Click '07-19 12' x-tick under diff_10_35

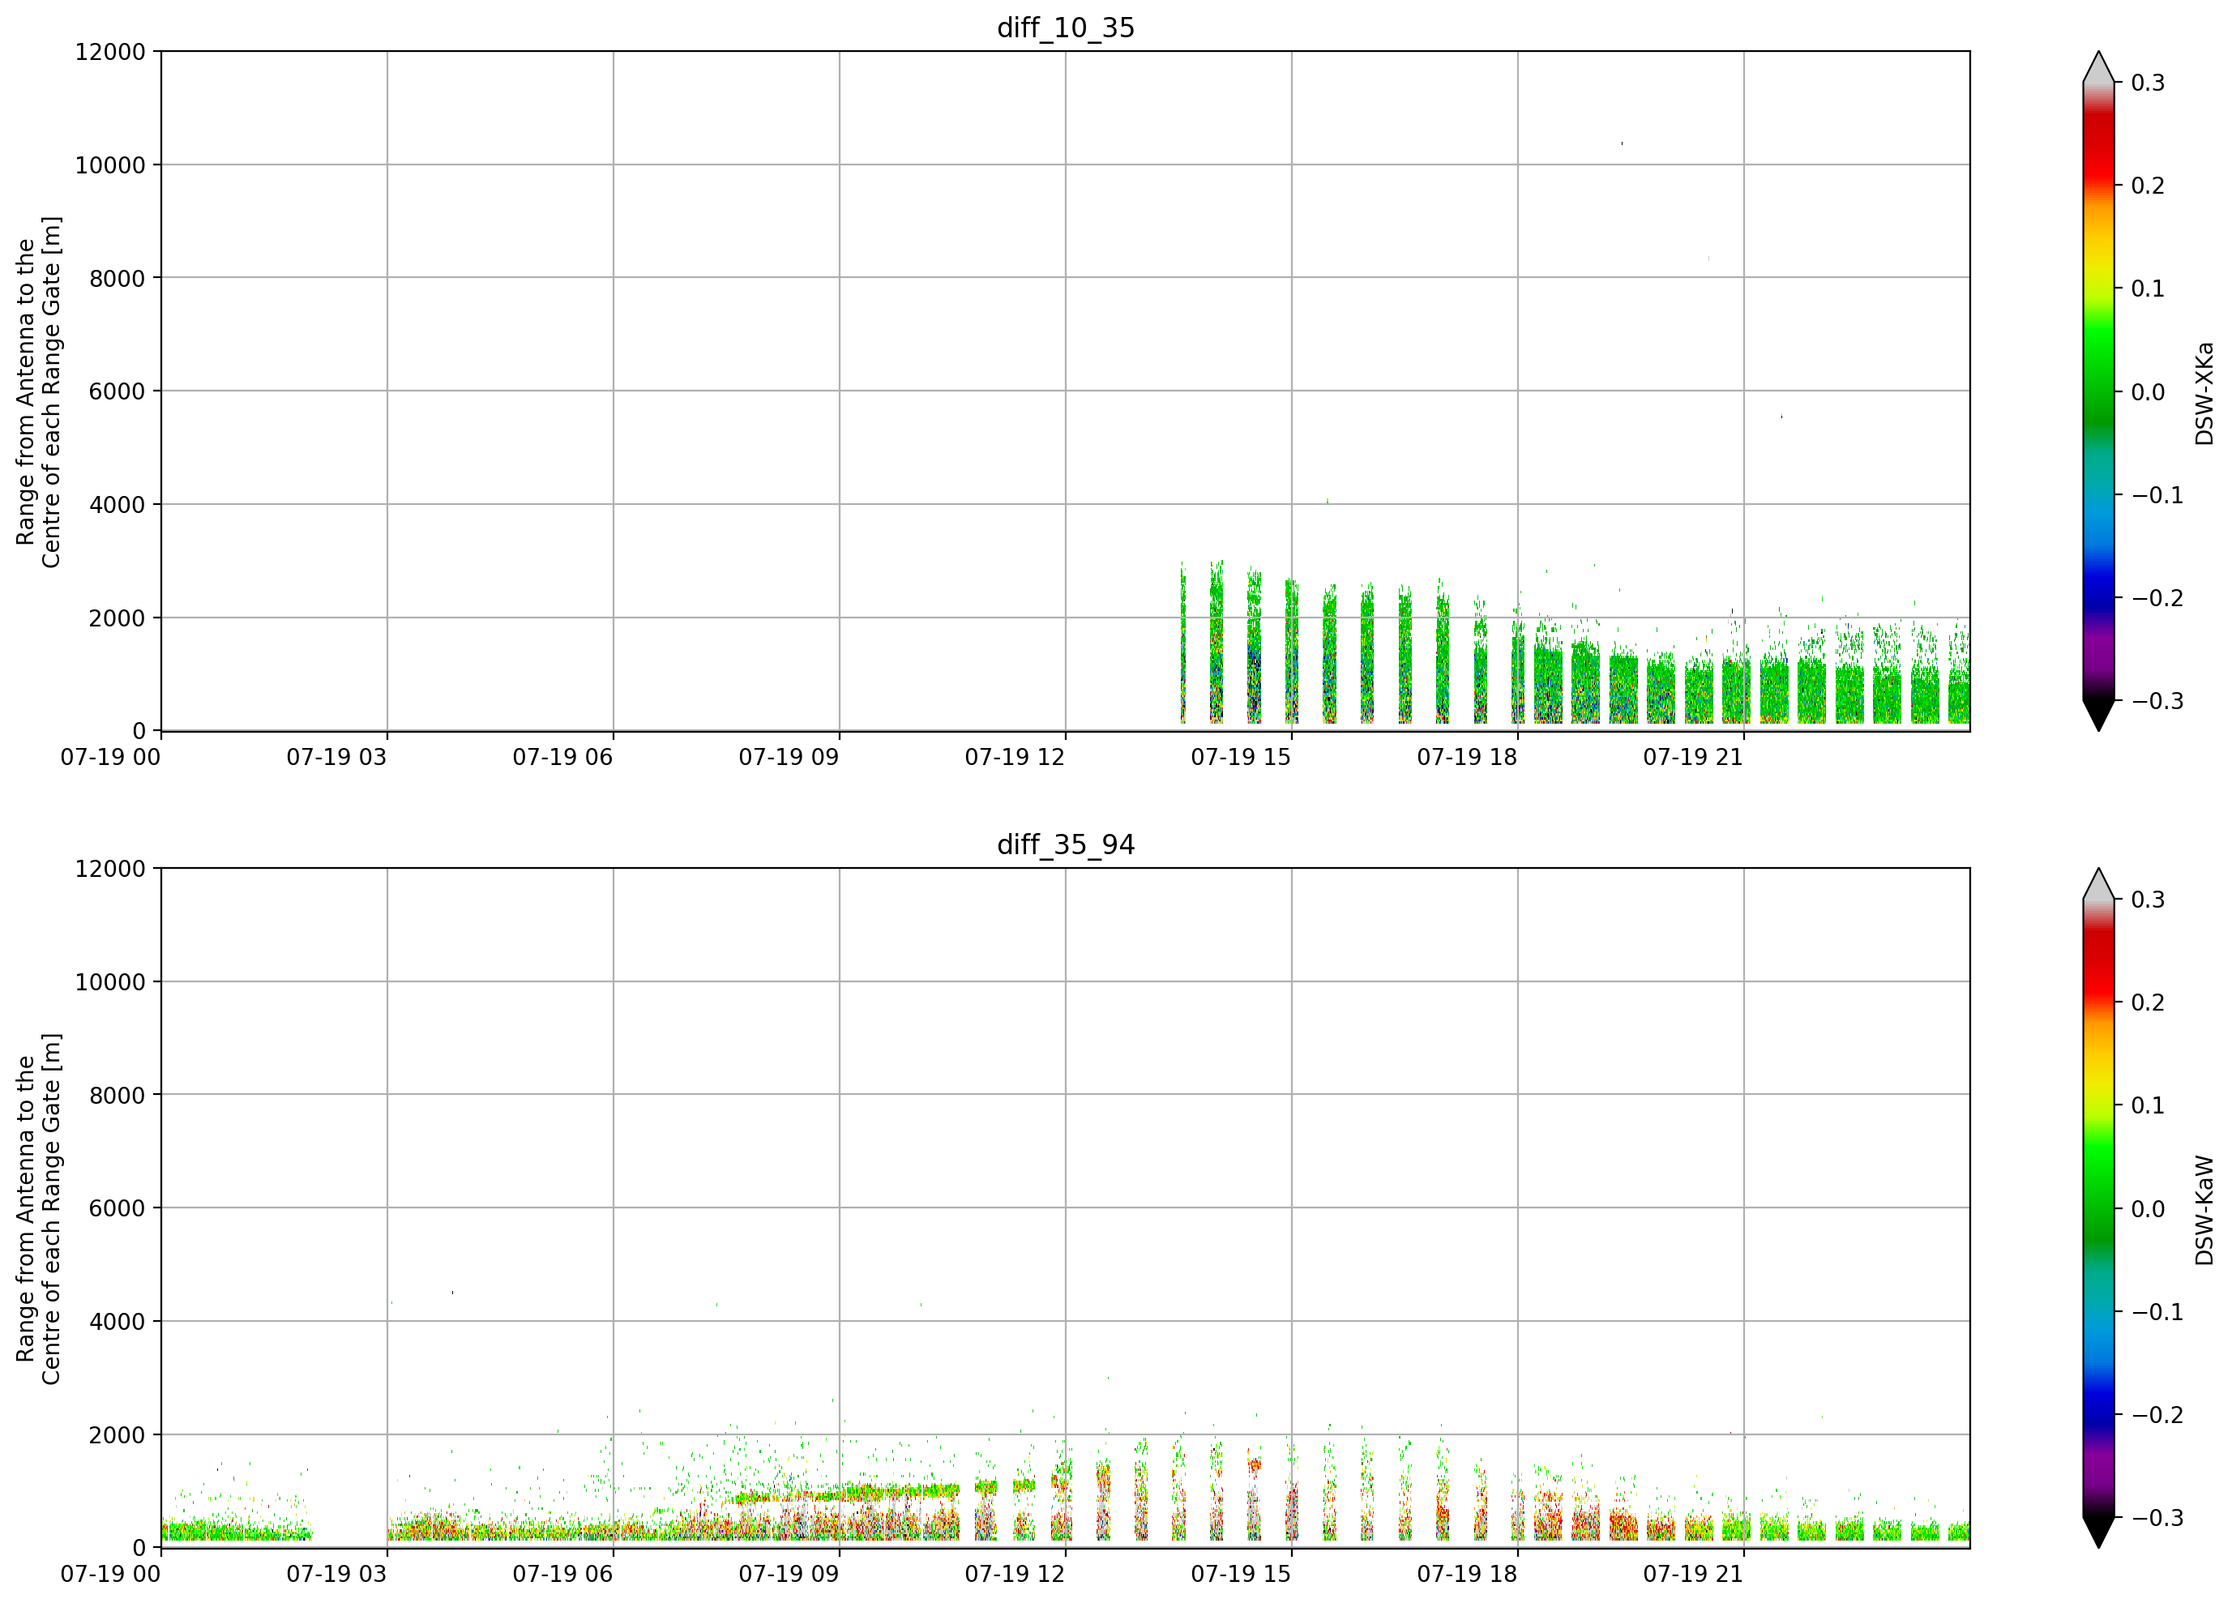(x=1015, y=757)
